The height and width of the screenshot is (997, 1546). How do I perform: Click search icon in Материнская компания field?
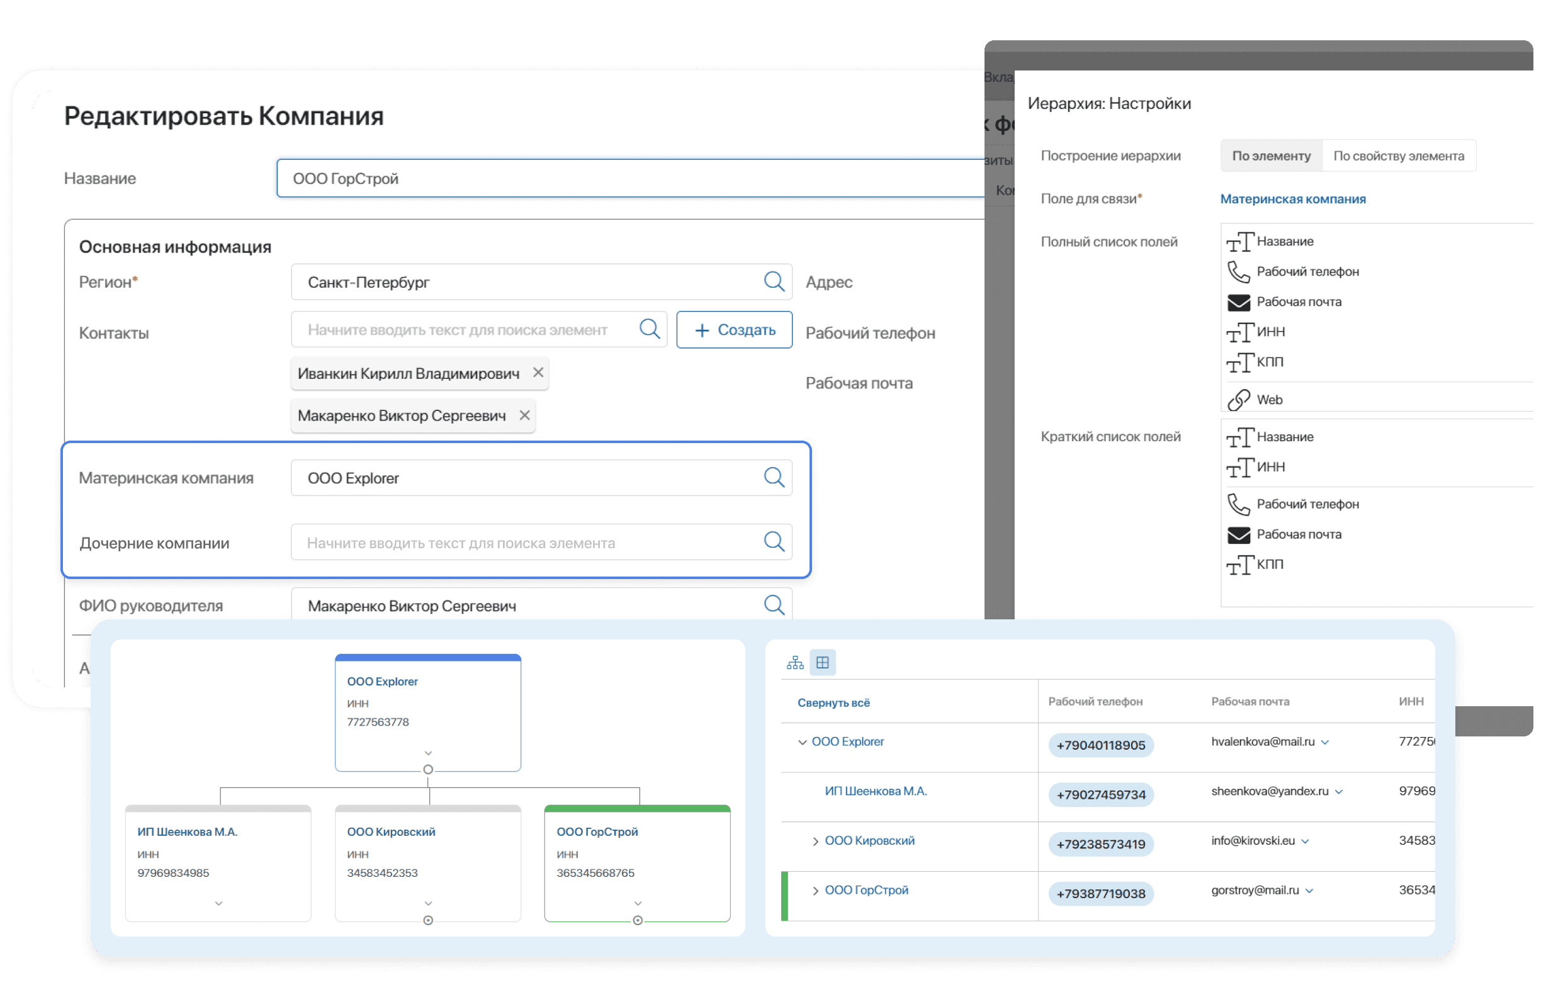774,478
